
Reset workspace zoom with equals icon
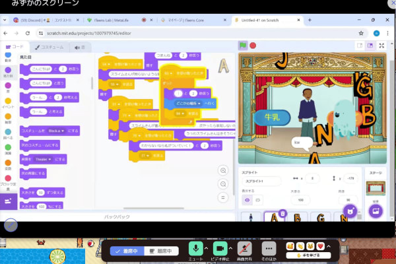click(x=223, y=197)
